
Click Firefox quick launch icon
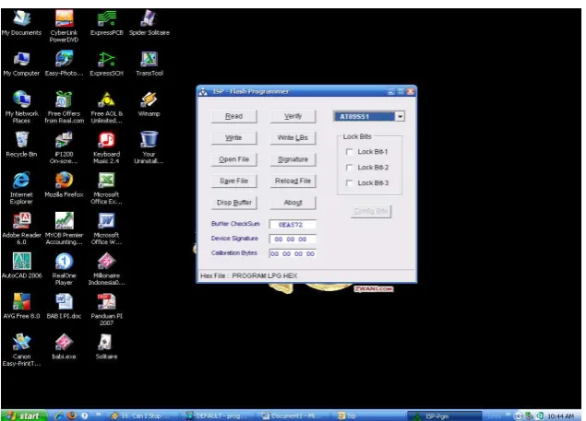[x=72, y=415]
